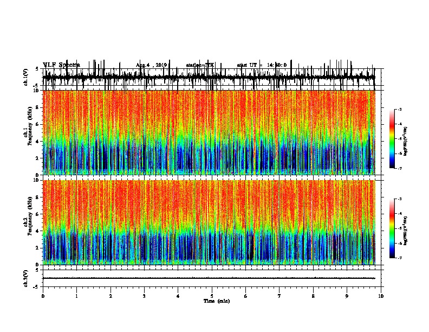Click the "5" volt tick of ch.1(V) axis
The width and height of the screenshot is (429, 332).
click(x=37, y=69)
